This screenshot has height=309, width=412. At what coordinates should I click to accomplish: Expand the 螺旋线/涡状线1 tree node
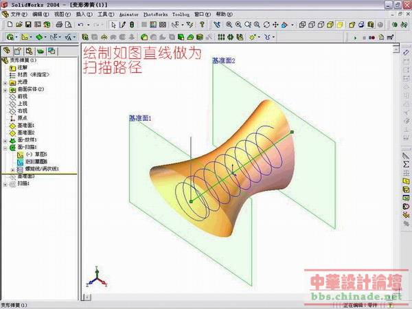pyautogui.click(x=13, y=169)
